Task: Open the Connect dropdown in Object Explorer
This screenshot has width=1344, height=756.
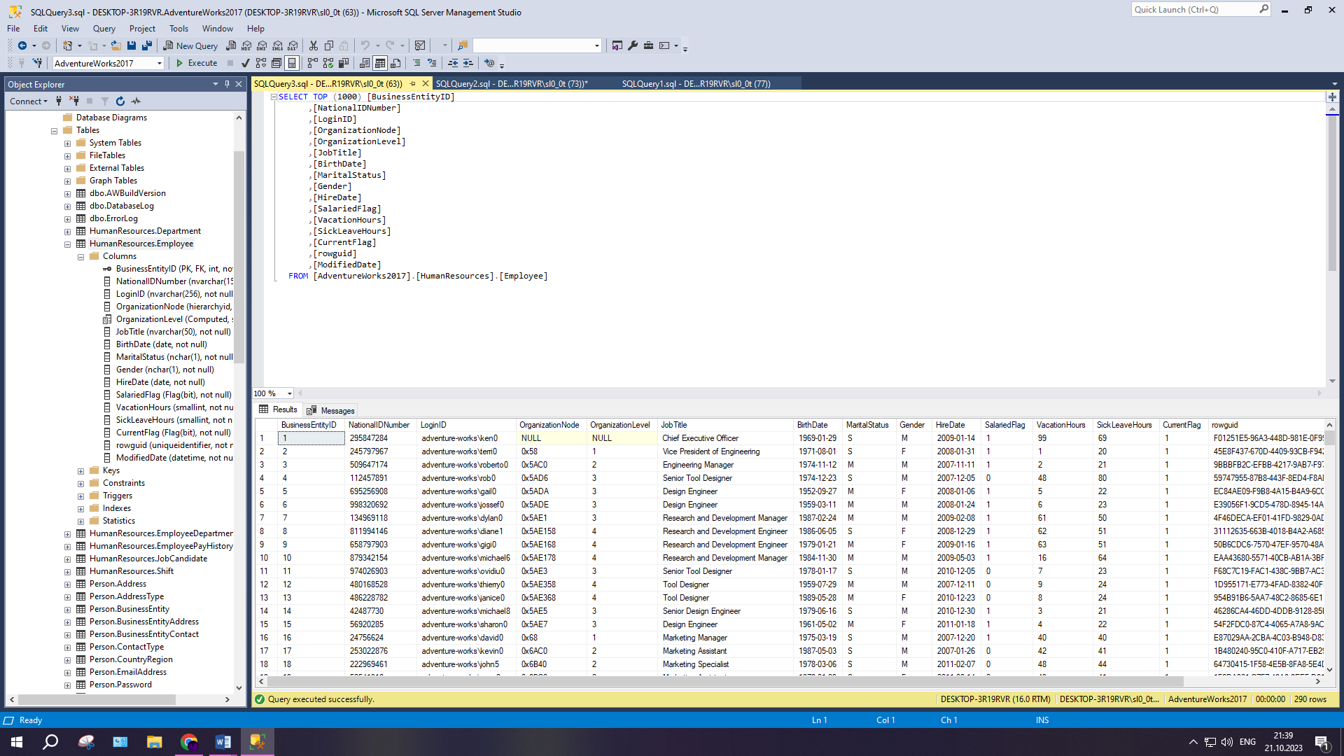Action: [x=29, y=101]
